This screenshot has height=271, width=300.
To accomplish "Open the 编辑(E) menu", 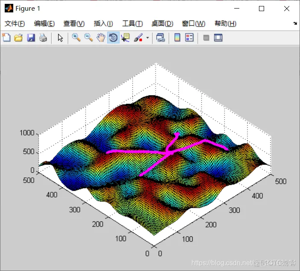I will tap(44, 24).
